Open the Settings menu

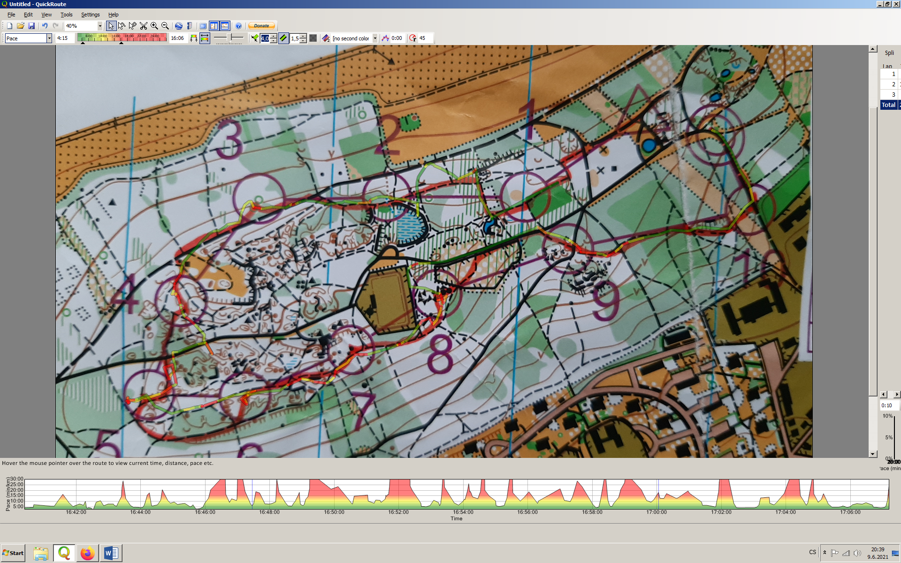tap(90, 15)
